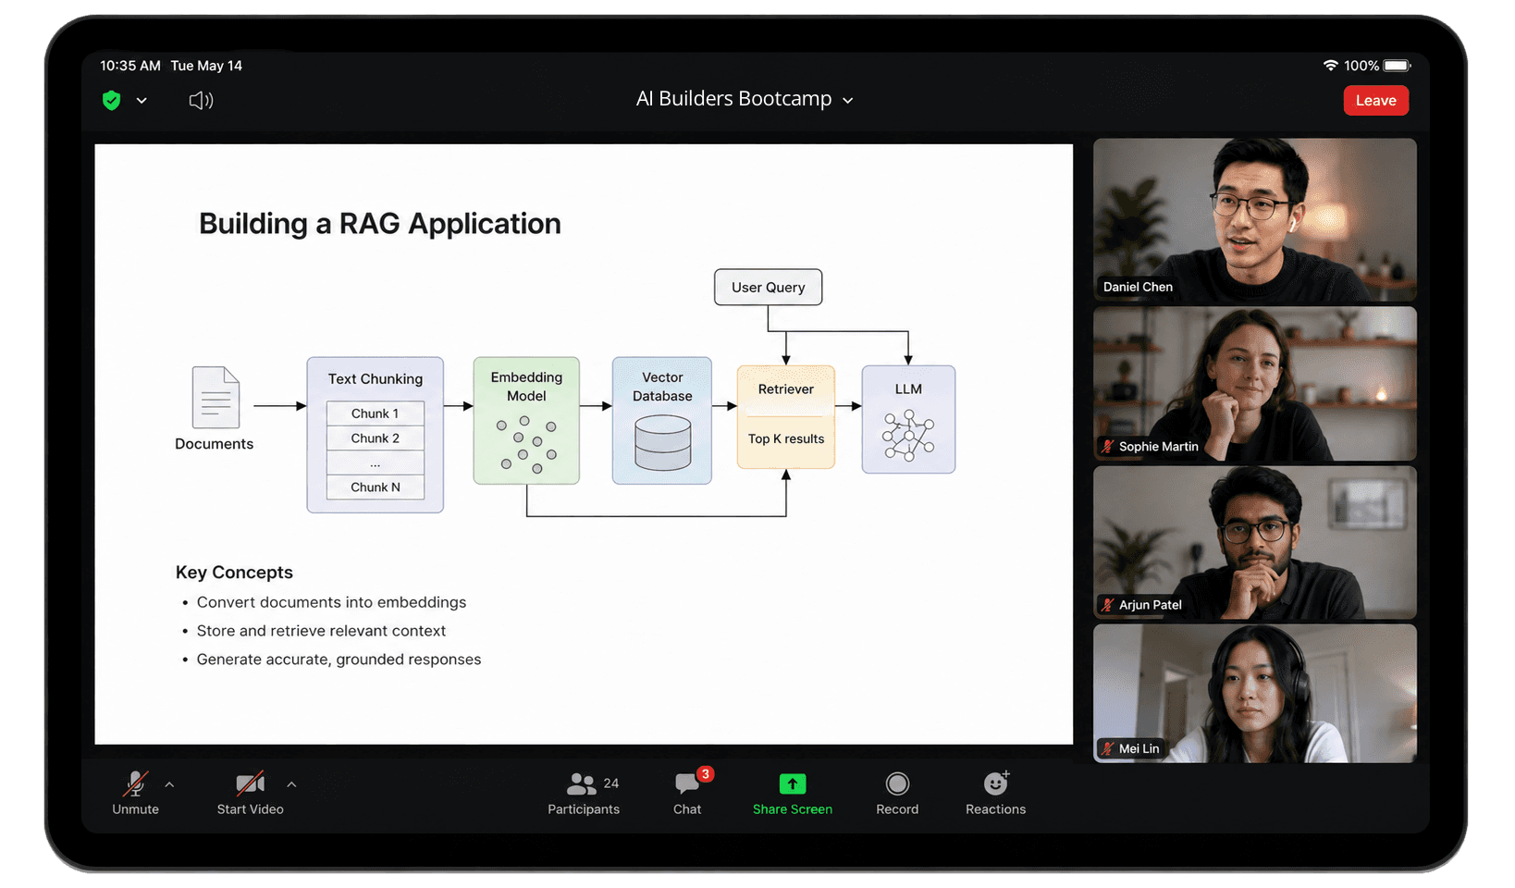Click the 'Key Concepts' heading
The image size is (1515, 888).
[x=234, y=573]
